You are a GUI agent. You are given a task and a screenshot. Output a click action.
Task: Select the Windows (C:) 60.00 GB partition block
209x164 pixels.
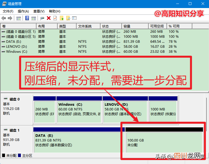tap(79, 112)
